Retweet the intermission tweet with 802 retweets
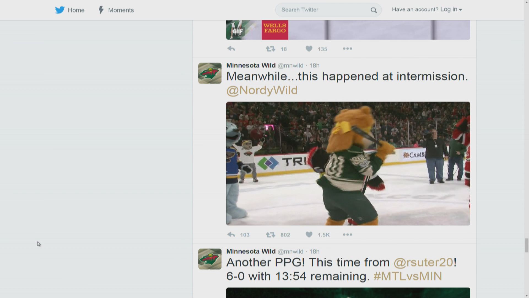 point(271,235)
